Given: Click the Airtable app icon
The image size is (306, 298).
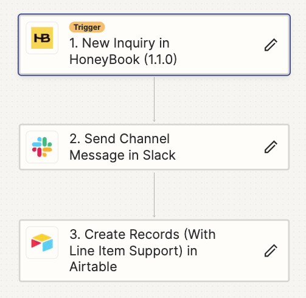Looking at the screenshot, I should pos(42,243).
